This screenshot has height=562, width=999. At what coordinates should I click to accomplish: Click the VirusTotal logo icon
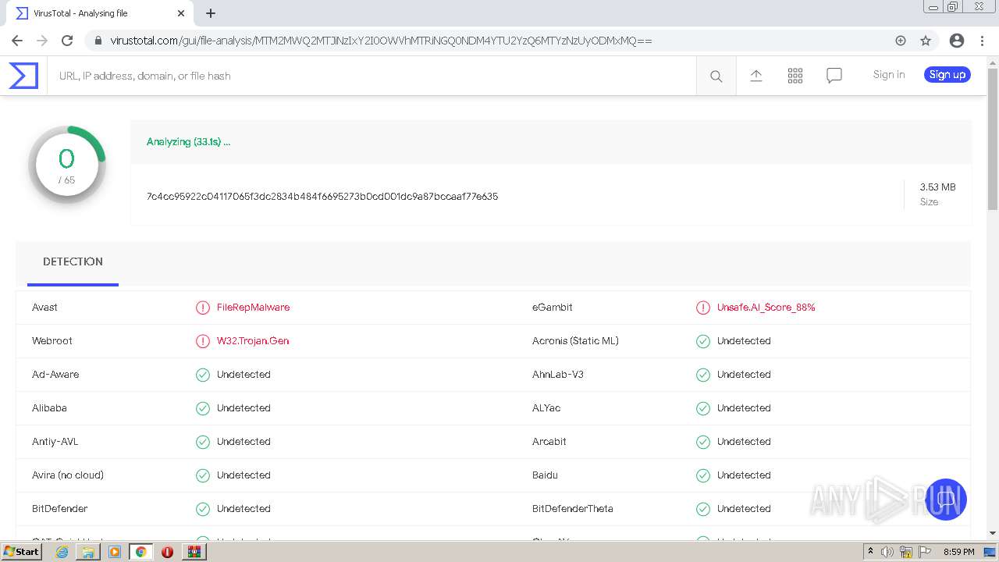click(23, 76)
